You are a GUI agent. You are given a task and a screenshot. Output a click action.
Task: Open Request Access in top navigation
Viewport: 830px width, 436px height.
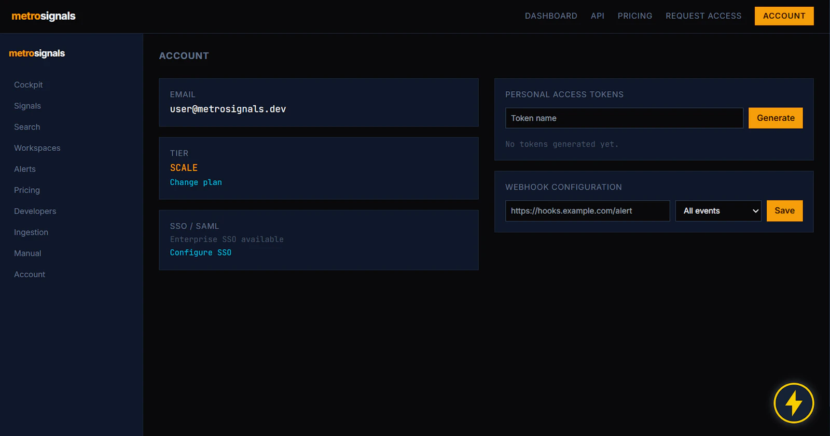click(x=703, y=16)
